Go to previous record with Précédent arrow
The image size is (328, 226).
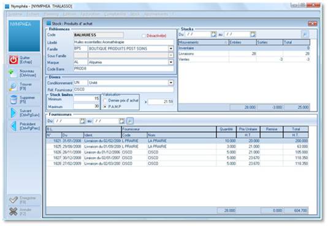pyautogui.click(x=13, y=126)
